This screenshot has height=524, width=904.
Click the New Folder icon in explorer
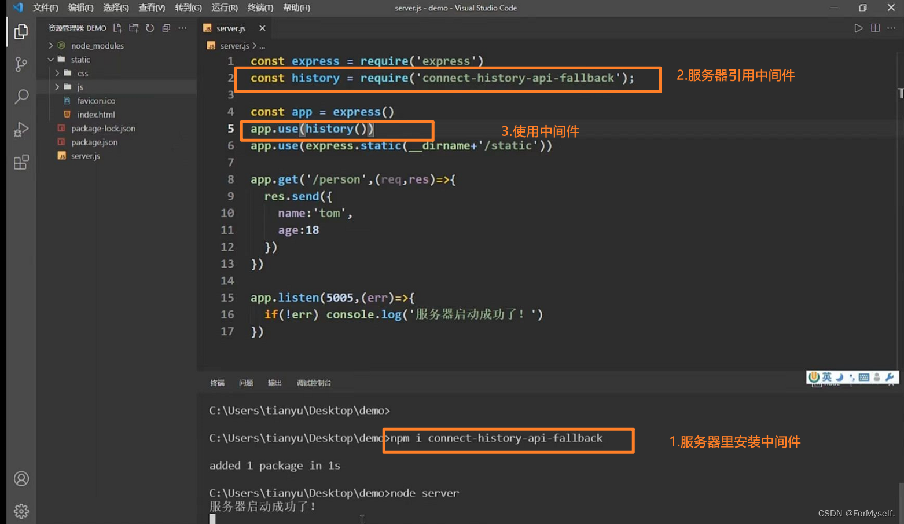pos(134,28)
